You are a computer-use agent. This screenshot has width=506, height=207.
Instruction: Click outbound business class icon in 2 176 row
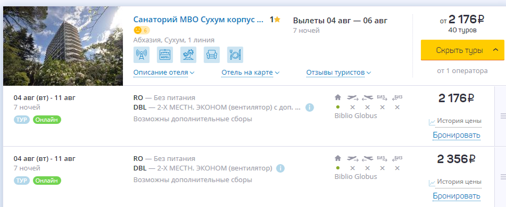[382, 97]
